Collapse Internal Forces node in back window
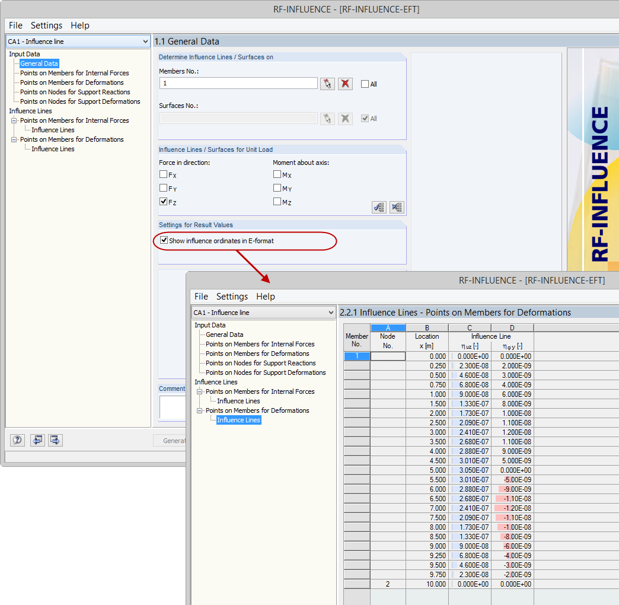The image size is (619, 605). 14,120
